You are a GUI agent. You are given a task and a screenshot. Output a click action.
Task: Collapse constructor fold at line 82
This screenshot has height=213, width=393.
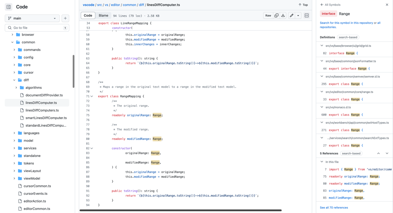[92, 148]
